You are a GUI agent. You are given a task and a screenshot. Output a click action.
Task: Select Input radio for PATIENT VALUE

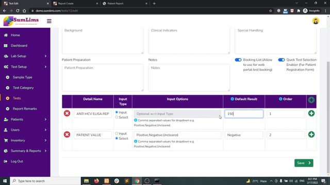tap(117, 134)
